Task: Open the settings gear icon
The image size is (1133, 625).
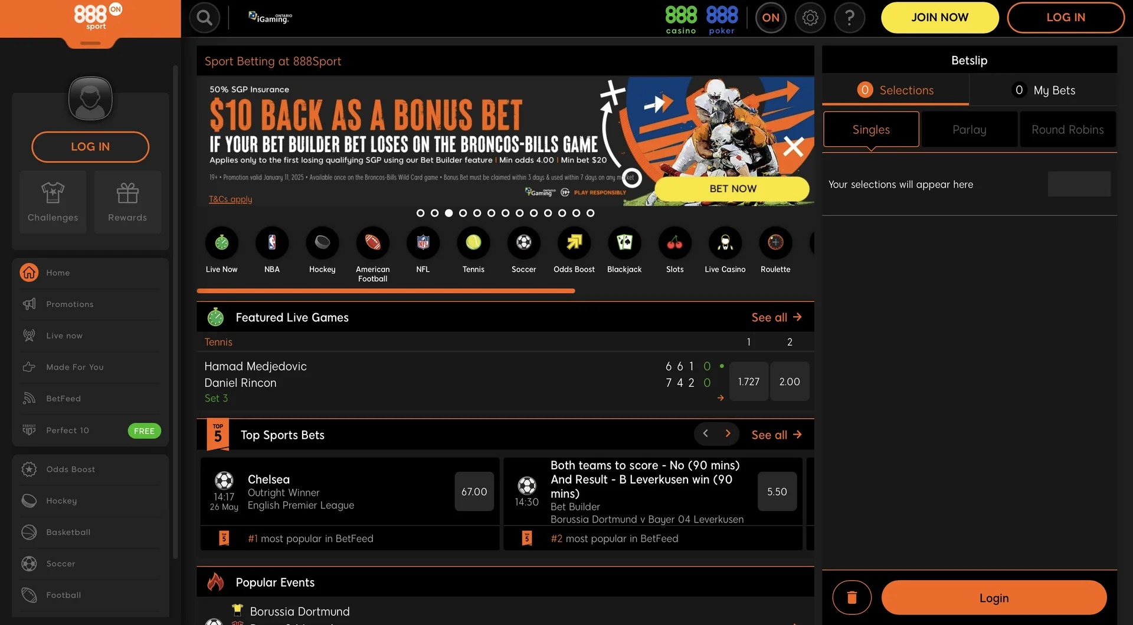Action: coord(810,18)
